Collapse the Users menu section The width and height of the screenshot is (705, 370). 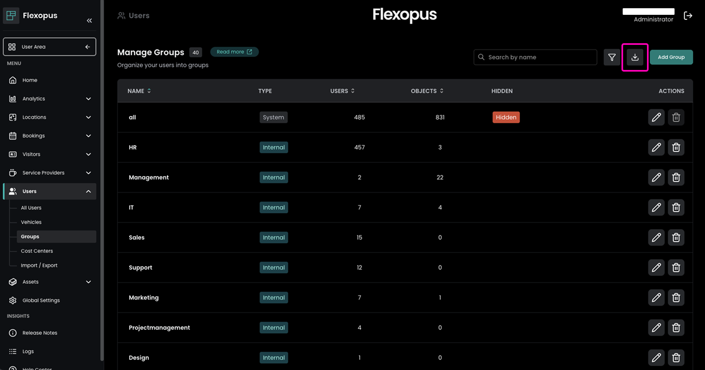coord(88,191)
